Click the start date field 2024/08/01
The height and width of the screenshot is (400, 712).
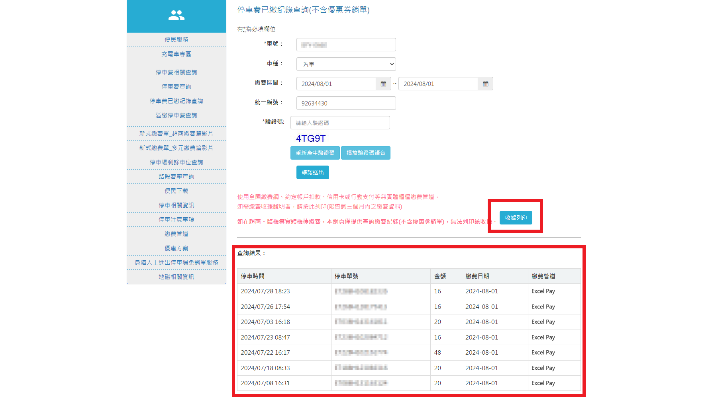tap(336, 84)
